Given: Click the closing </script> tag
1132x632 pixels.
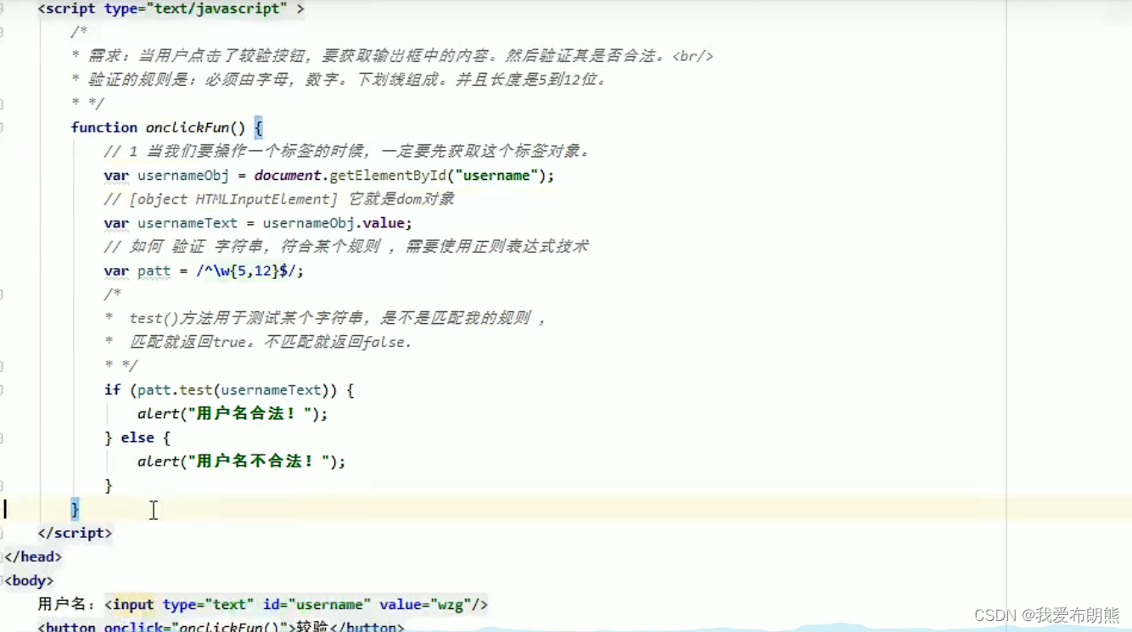Looking at the screenshot, I should pos(75,533).
